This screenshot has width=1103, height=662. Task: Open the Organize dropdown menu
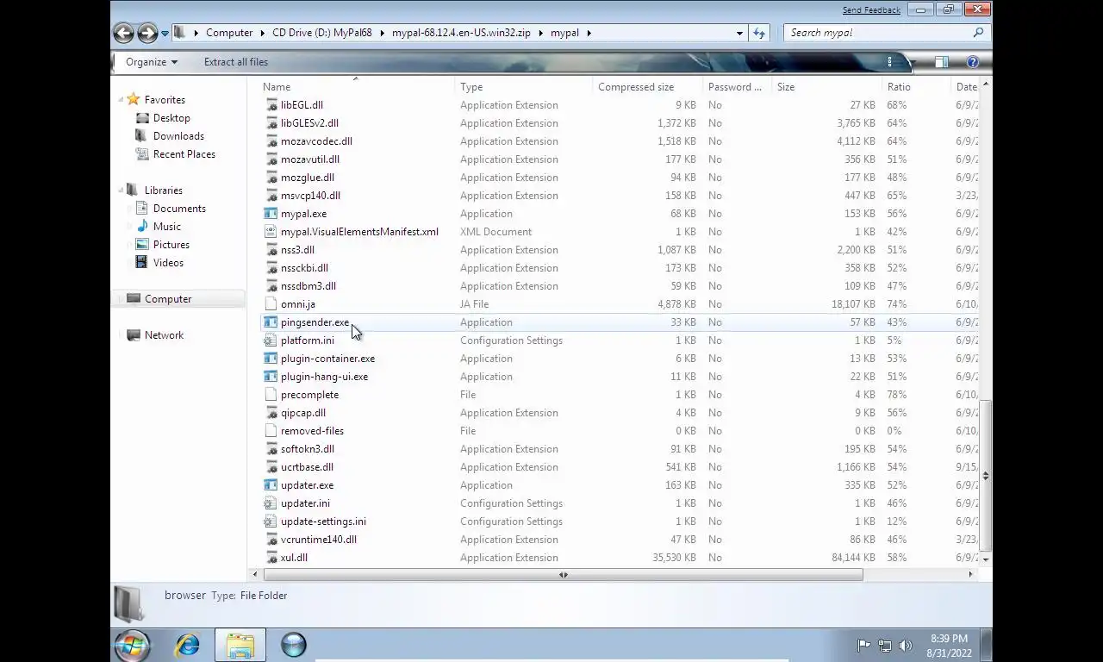tap(152, 62)
